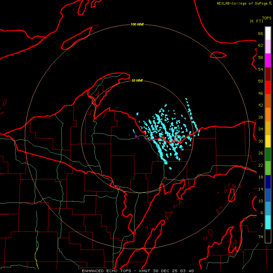This screenshot has width=273, height=273.
Task: Click the '26' legend value label
Action: click(261, 153)
